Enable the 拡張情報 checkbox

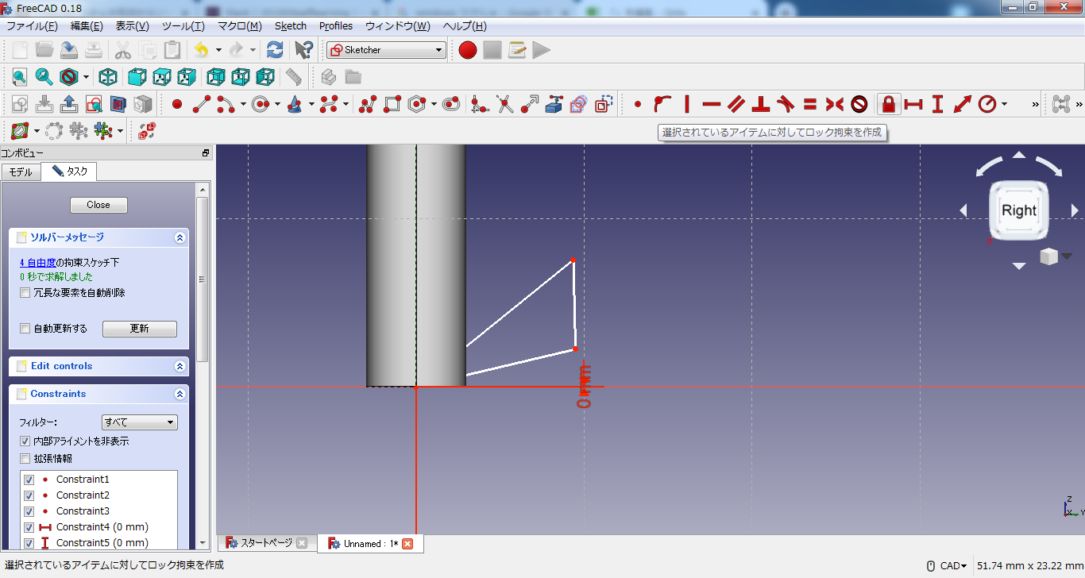[25, 459]
